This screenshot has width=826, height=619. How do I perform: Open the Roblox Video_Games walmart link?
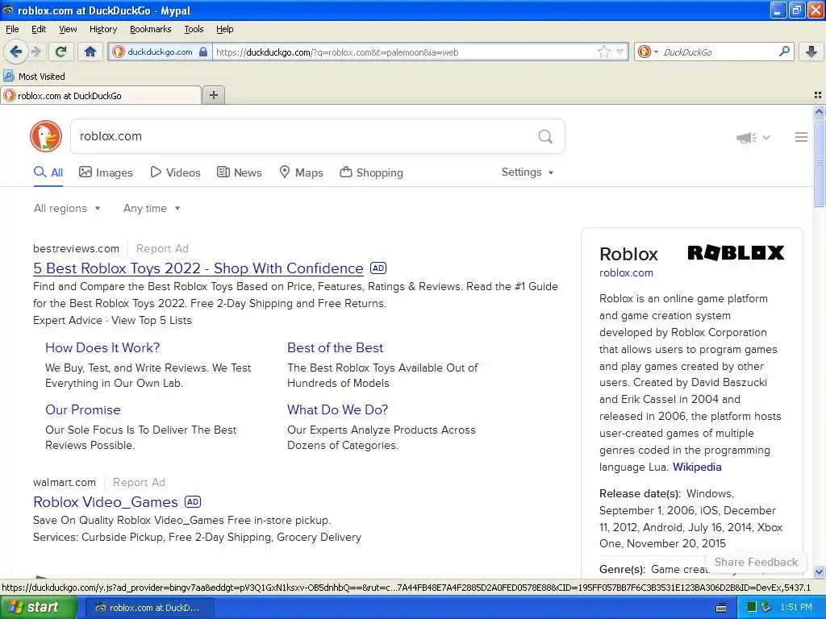pyautogui.click(x=106, y=502)
